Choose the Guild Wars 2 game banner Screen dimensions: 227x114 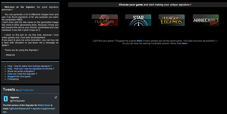(x=105, y=20)
